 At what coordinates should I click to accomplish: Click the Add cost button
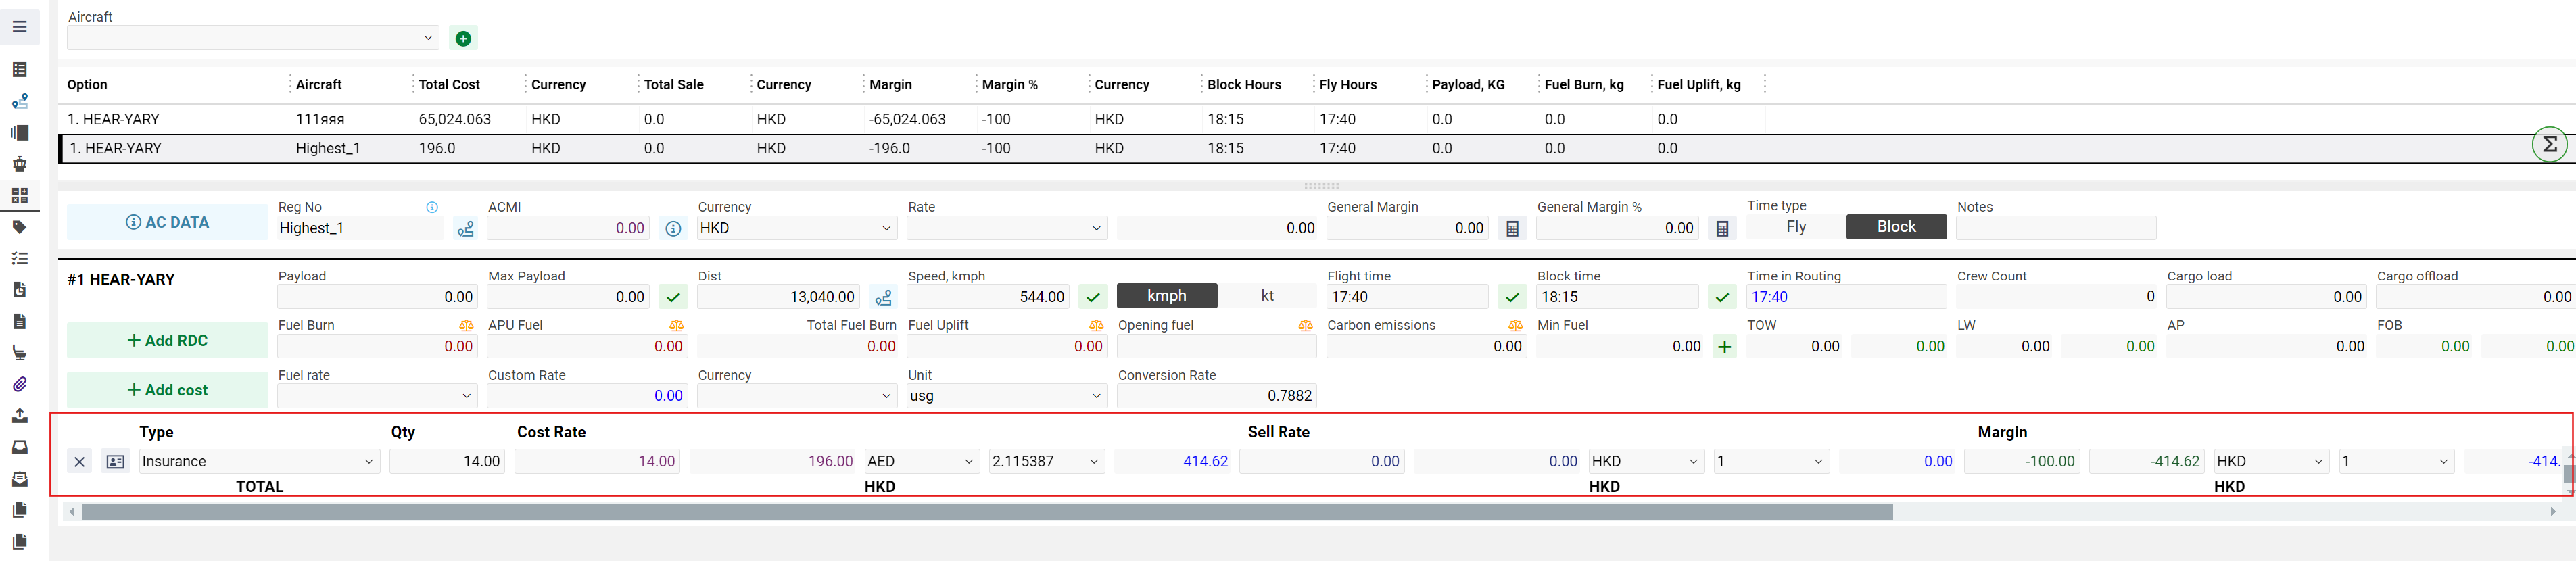(x=167, y=391)
